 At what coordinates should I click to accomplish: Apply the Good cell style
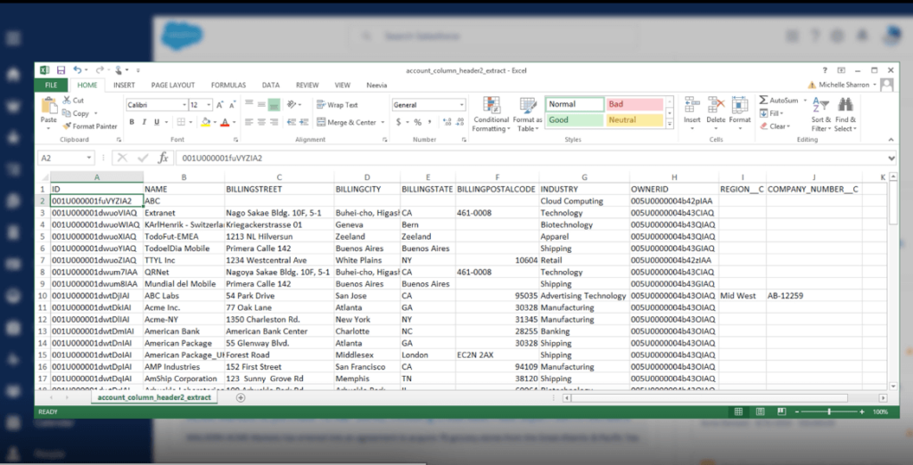[575, 120]
